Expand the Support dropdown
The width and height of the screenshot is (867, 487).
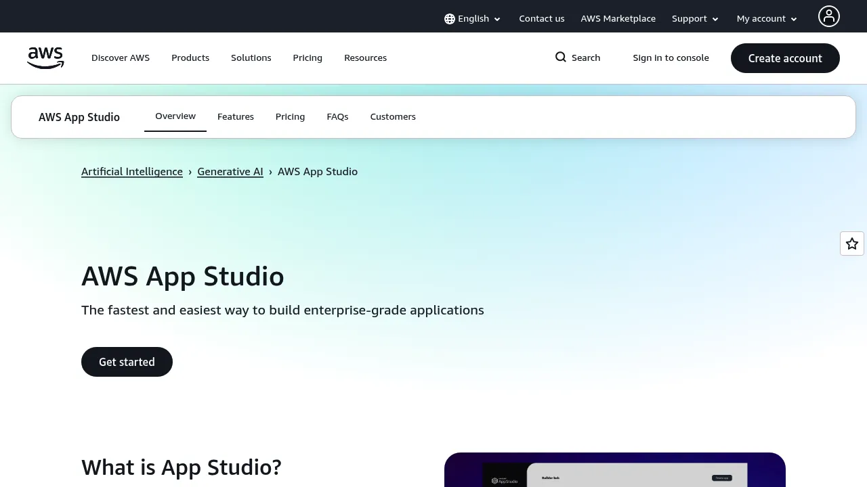pyautogui.click(x=695, y=19)
